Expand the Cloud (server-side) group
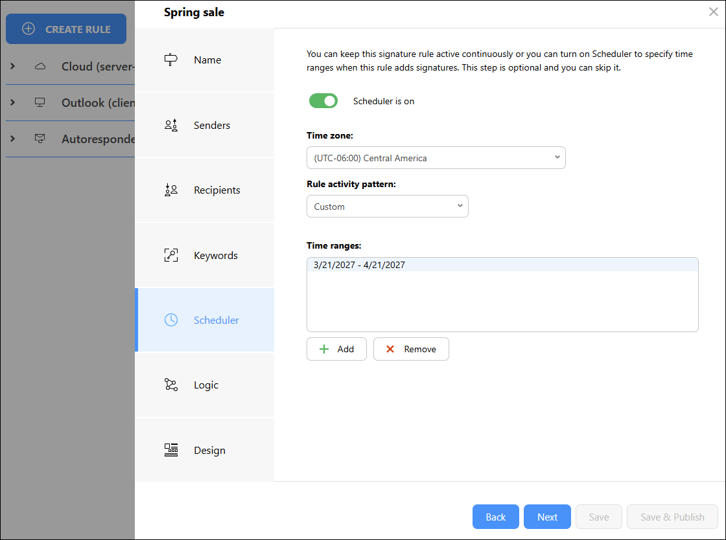 pos(13,66)
